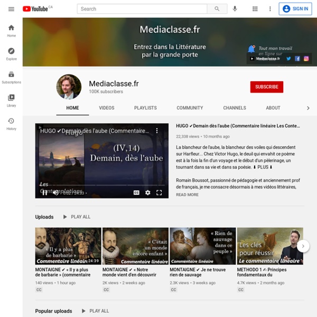Open the 'MONTAIGNE Il y a plus de barbarie' title
Screen dimensions: 317x317
coord(63,272)
